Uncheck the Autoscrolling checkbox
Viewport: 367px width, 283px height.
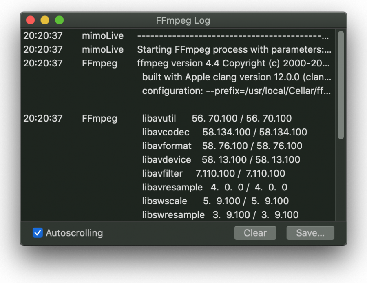38,233
